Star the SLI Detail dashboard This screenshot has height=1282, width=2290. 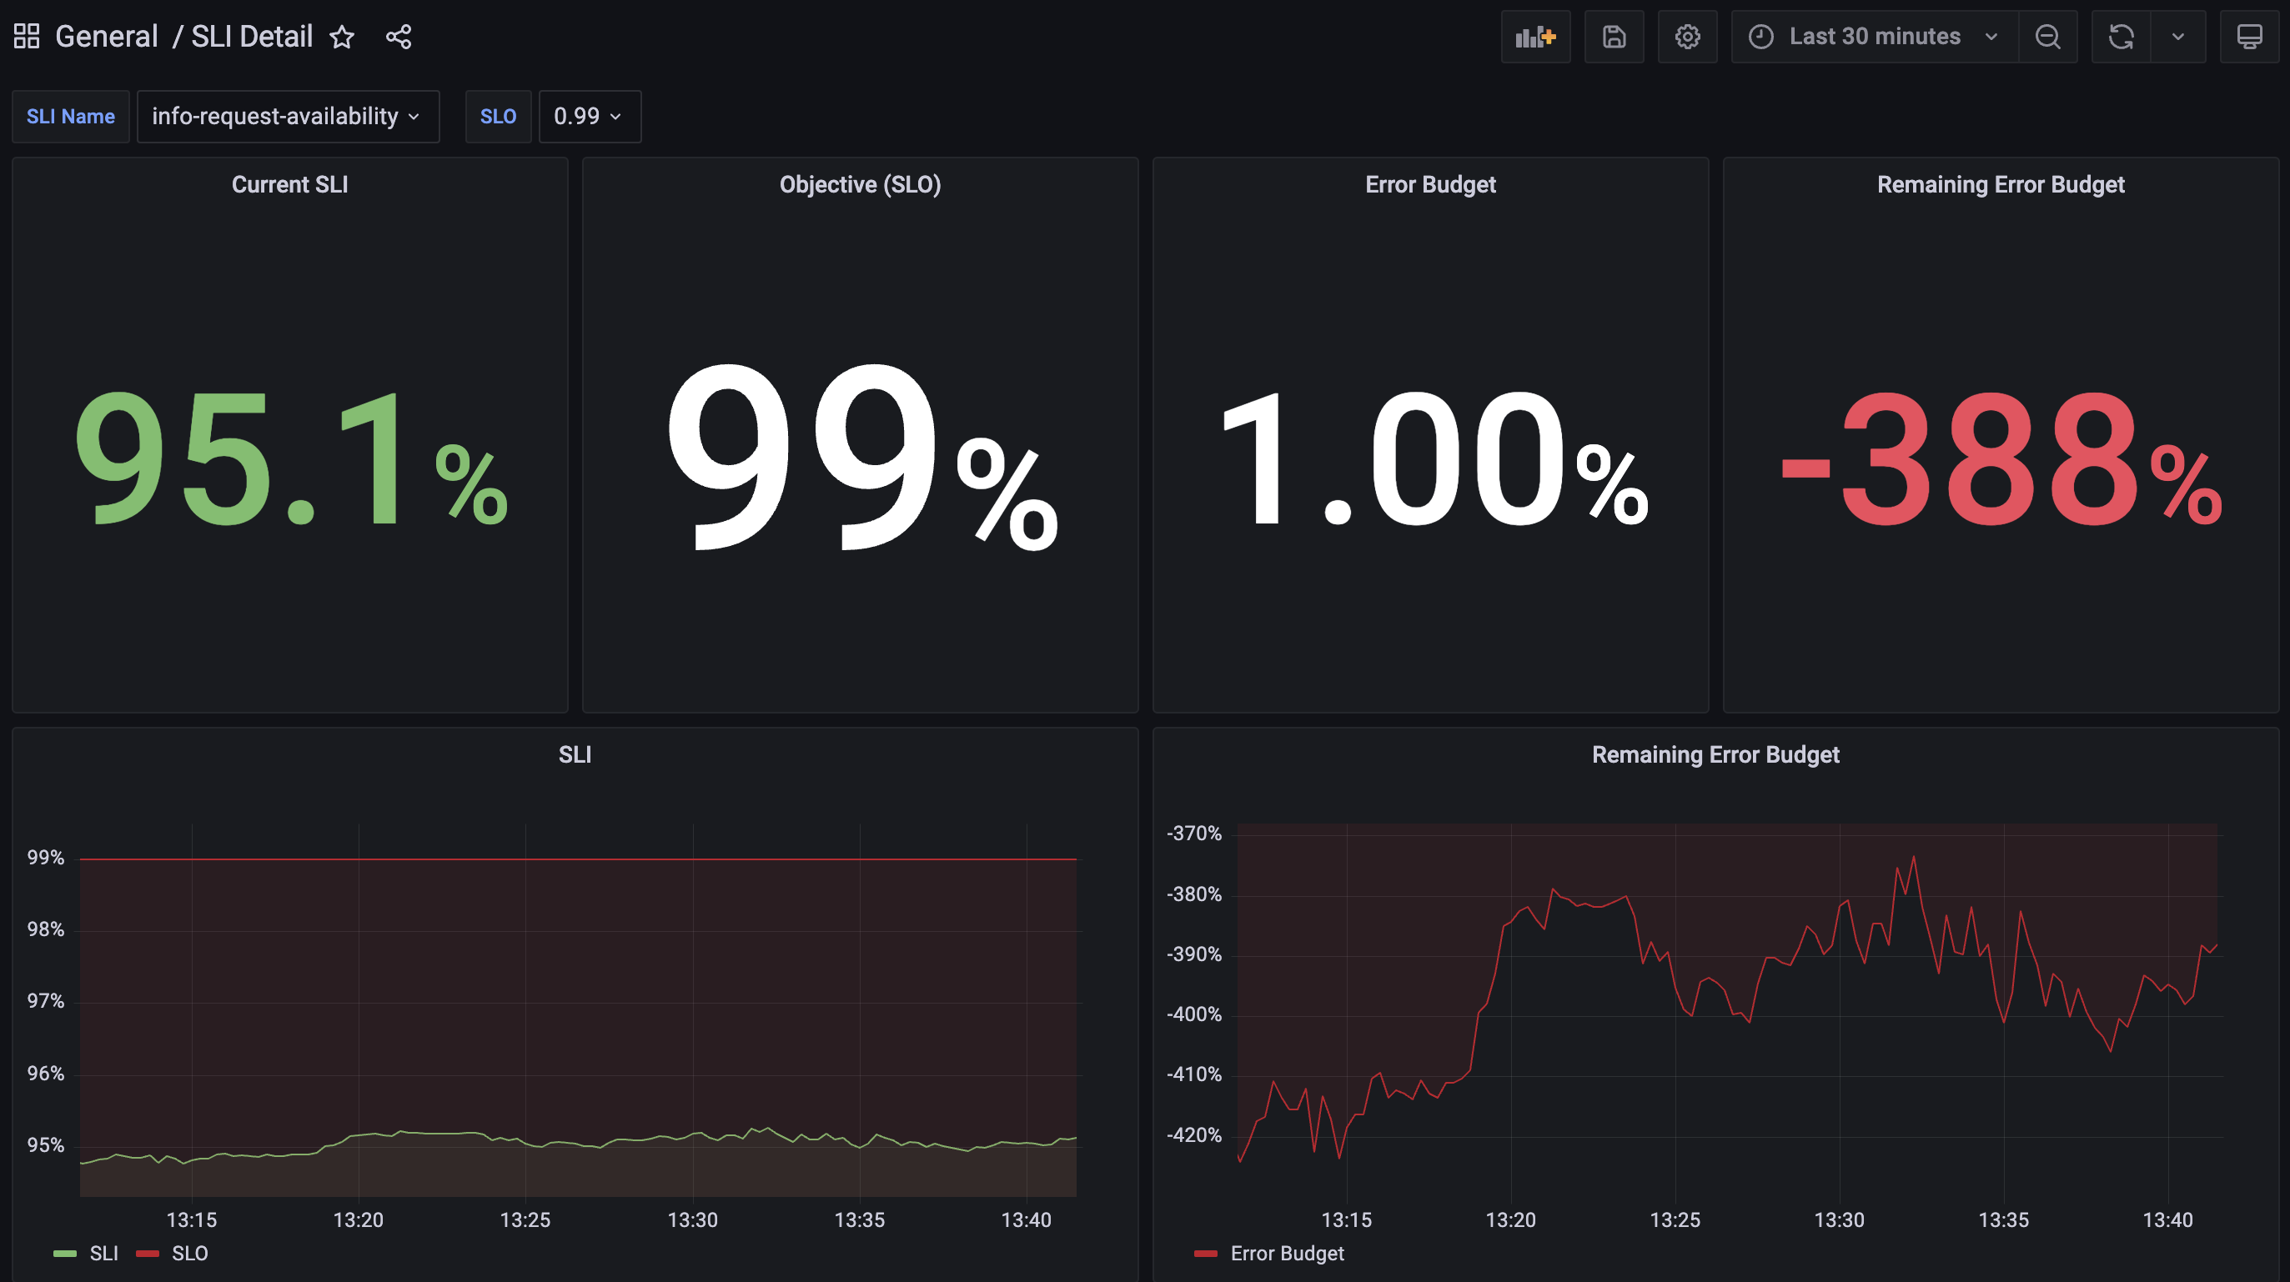point(342,38)
